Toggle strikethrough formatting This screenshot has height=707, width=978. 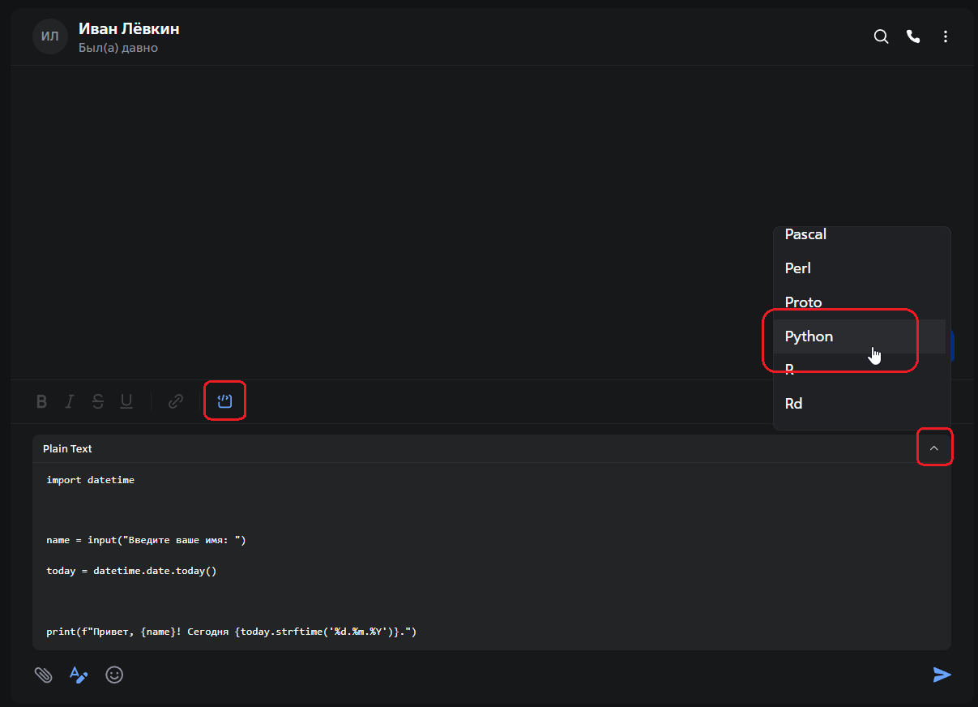pos(97,400)
